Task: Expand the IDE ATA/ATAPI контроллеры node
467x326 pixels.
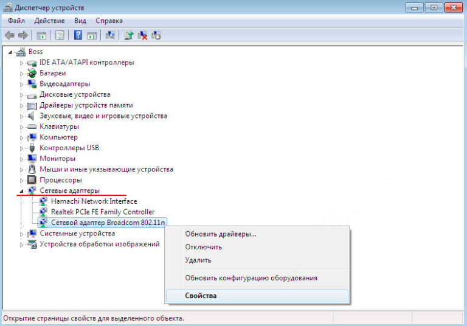Action: pyautogui.click(x=21, y=63)
